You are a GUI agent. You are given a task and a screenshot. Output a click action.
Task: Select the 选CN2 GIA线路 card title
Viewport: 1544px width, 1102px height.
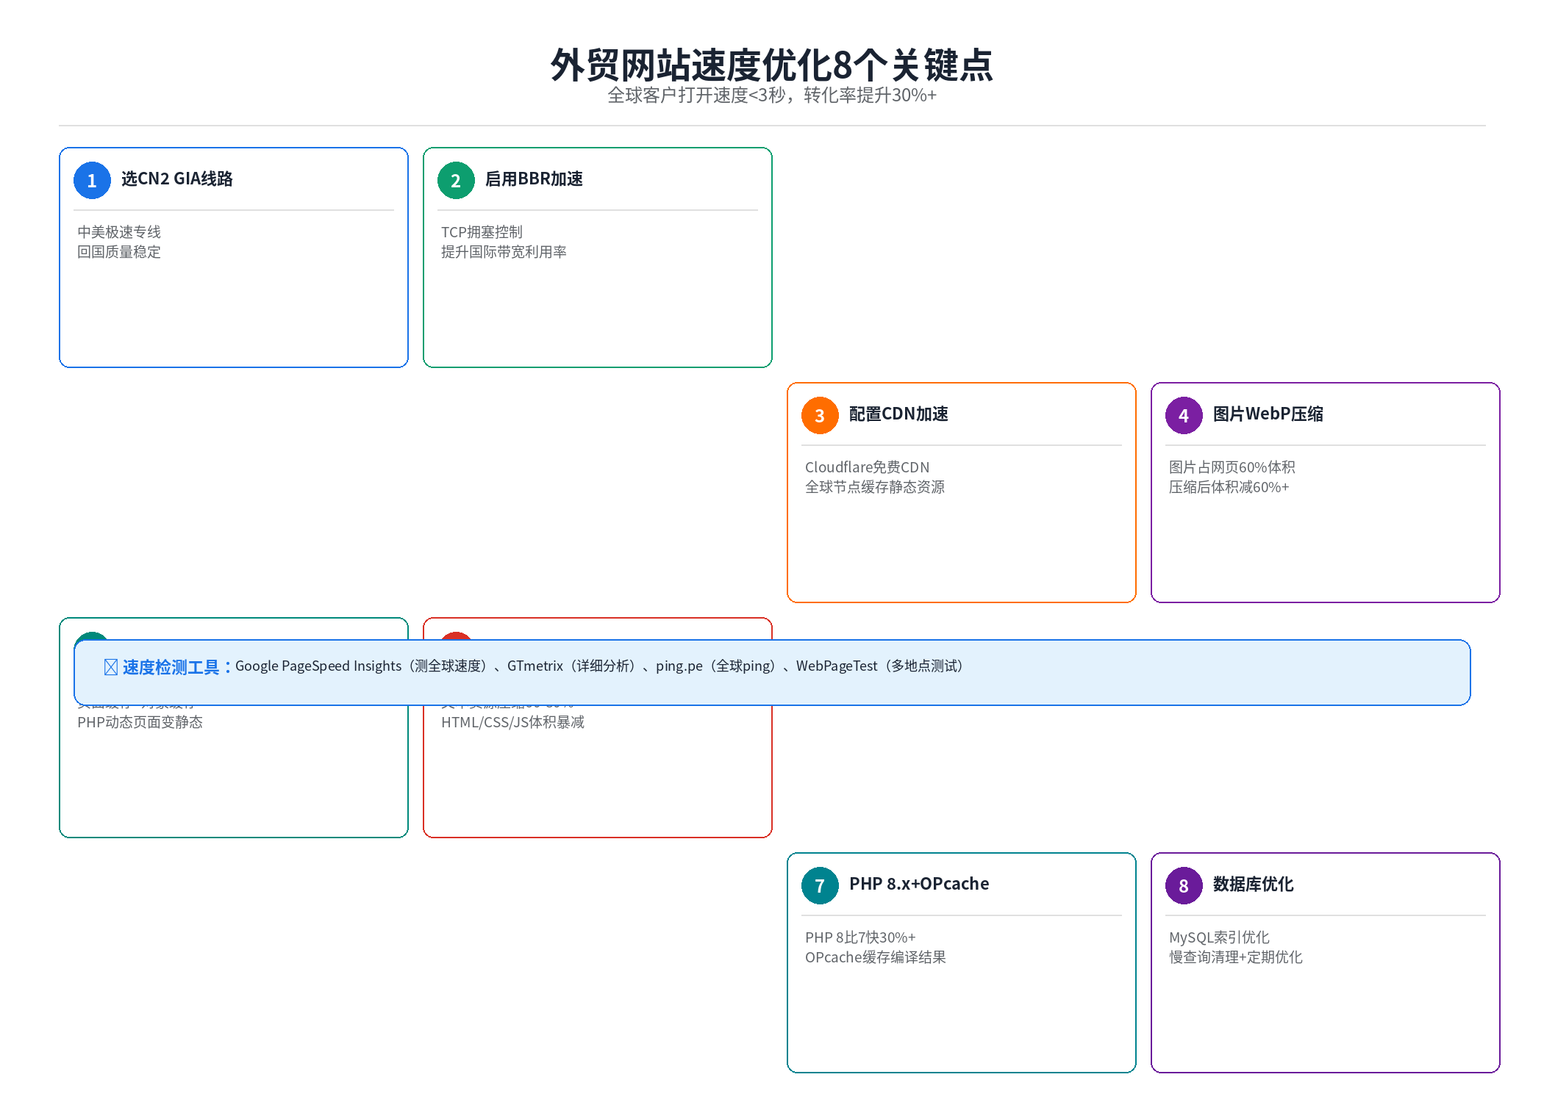pos(177,179)
